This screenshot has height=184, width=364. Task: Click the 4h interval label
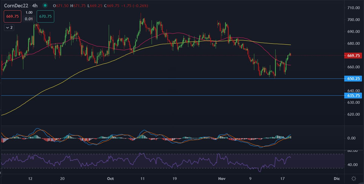[35, 5]
